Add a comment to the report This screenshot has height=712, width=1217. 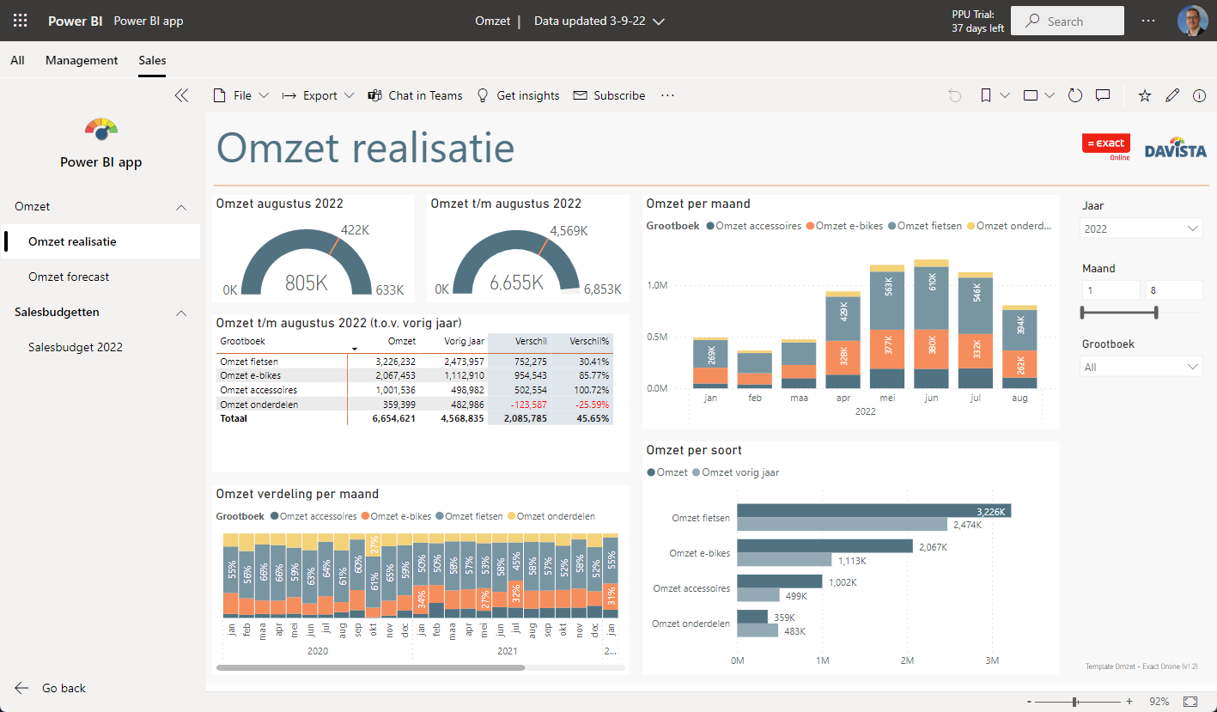[1103, 95]
